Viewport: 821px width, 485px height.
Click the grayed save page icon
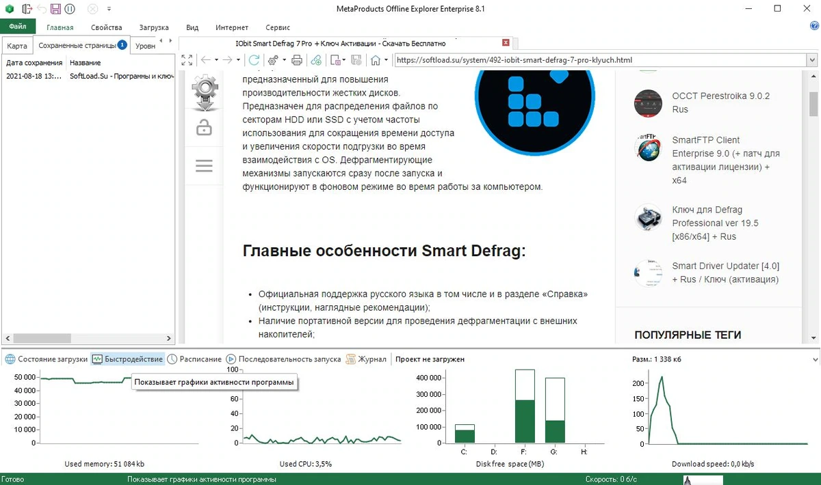pos(355,60)
